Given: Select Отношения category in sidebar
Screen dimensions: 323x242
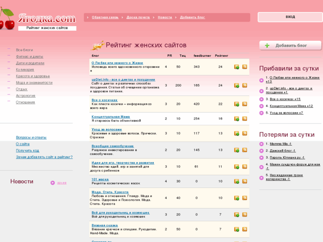Looking at the screenshot, I should (x=25, y=103).
